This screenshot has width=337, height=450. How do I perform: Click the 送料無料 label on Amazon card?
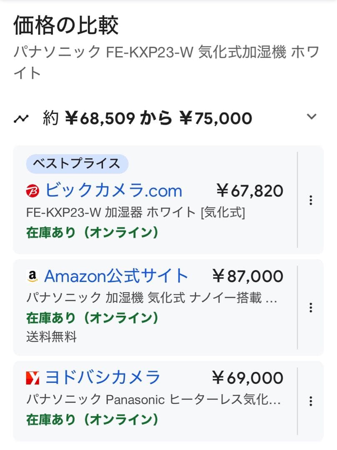point(52,337)
